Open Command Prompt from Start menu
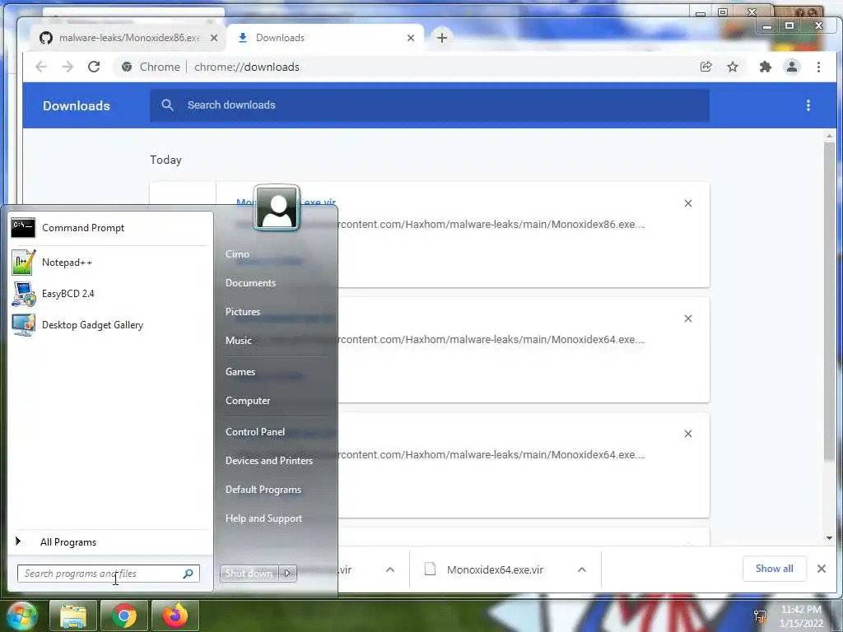Viewport: 843px width, 632px height. (110, 228)
